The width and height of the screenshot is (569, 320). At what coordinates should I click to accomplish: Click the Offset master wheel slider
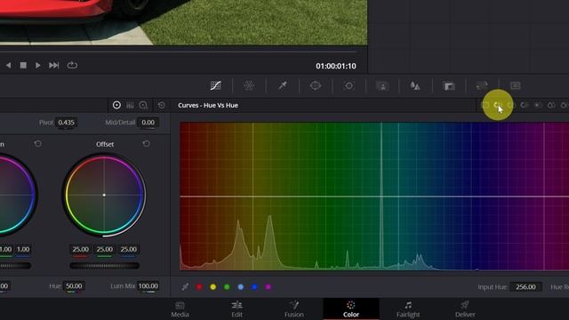click(x=105, y=266)
